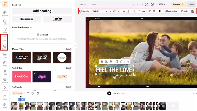Open the Animation settings
Viewport: 197px width, 111px height.
171,11
